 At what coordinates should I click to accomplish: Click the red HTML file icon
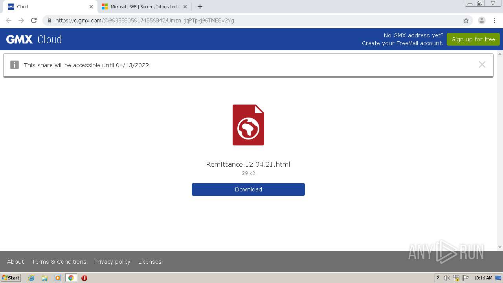point(248,125)
